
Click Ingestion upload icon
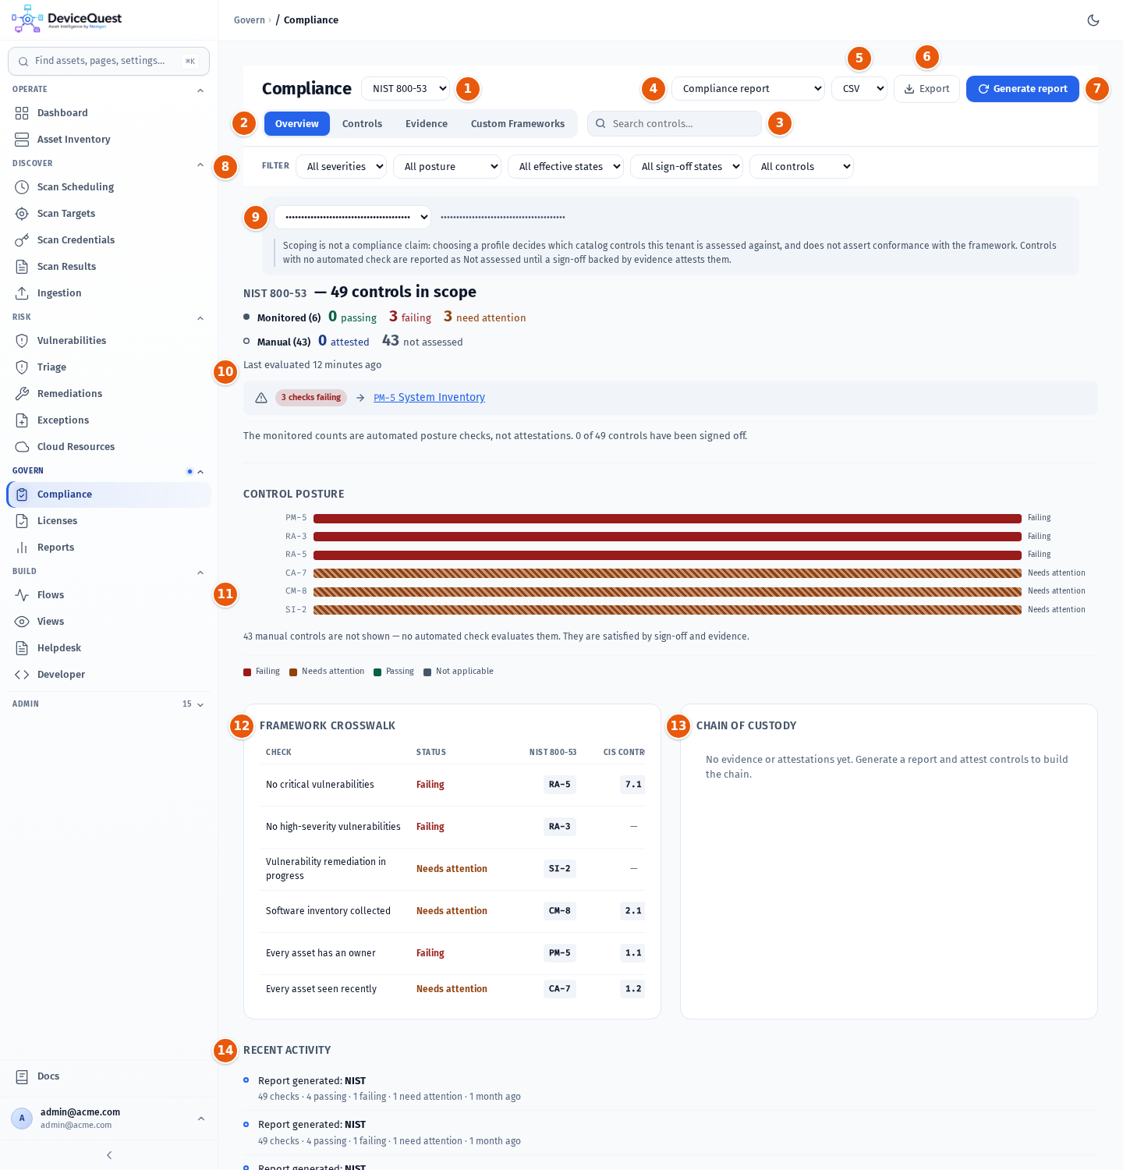click(x=22, y=293)
